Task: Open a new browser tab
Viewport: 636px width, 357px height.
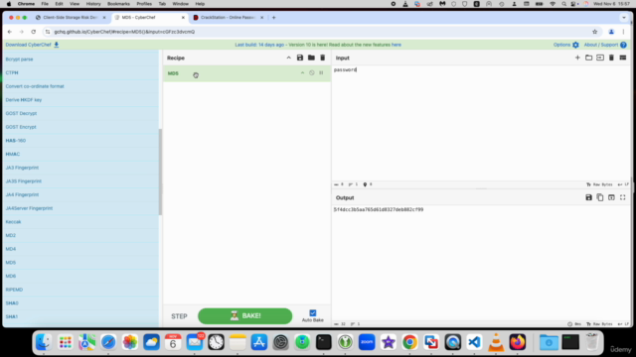Action: (x=274, y=18)
